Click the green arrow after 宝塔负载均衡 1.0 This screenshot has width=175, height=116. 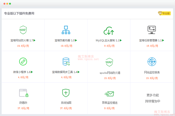point(76,40)
